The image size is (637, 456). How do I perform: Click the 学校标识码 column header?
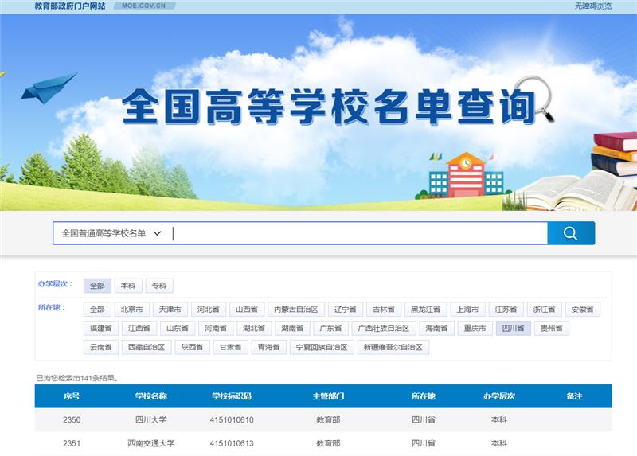coord(232,396)
